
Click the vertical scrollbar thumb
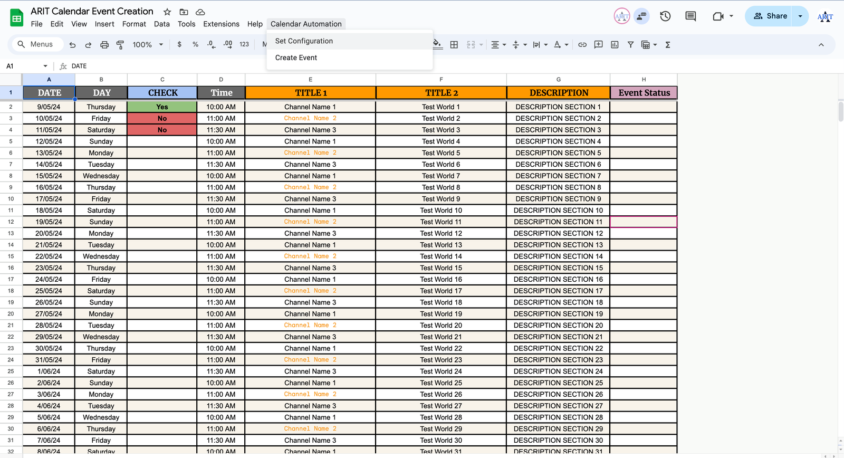[840, 112]
